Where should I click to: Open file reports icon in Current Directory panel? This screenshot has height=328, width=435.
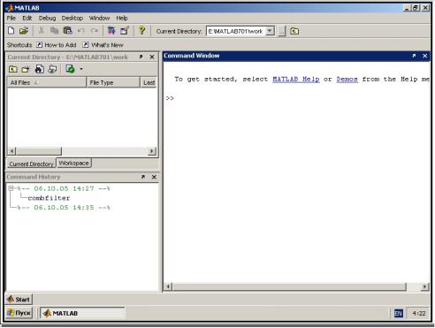click(52, 69)
